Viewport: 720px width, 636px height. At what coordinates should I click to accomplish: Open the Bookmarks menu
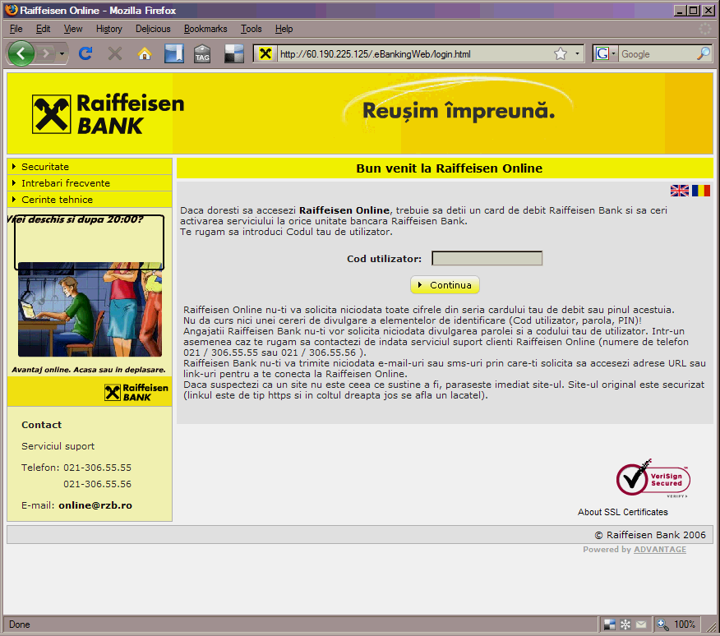point(205,29)
